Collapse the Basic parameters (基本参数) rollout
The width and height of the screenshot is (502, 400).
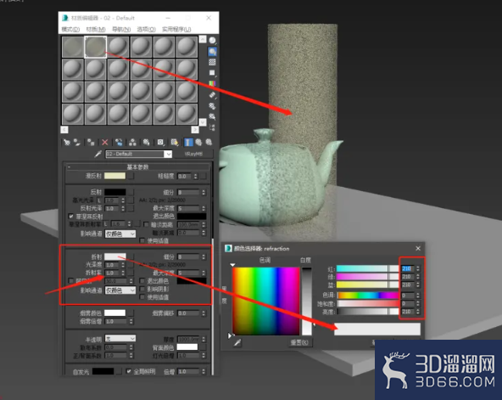pyautogui.click(x=137, y=167)
